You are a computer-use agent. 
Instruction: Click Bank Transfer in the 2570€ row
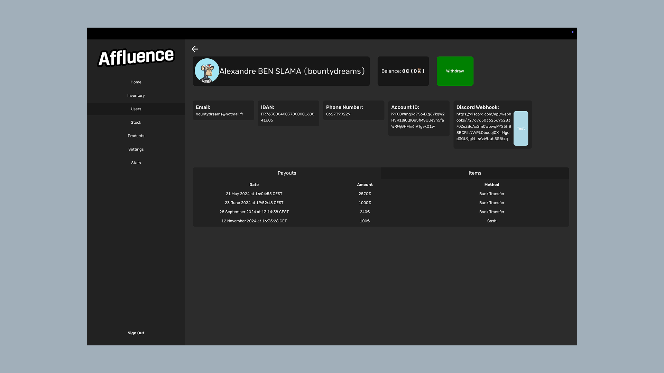(x=492, y=194)
